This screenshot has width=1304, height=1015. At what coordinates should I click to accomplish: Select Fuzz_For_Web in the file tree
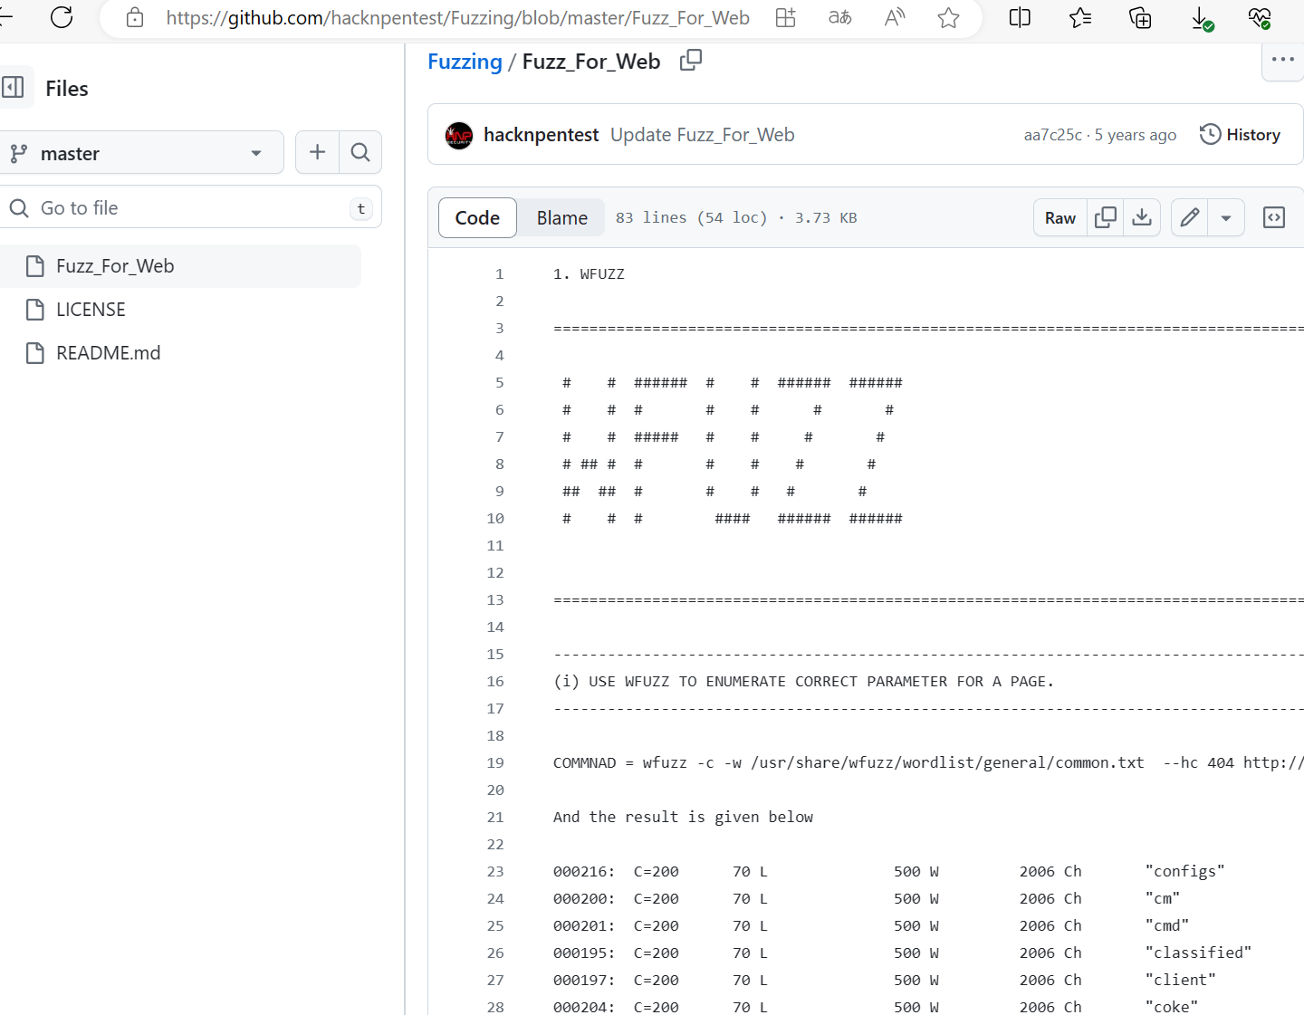coord(180,266)
